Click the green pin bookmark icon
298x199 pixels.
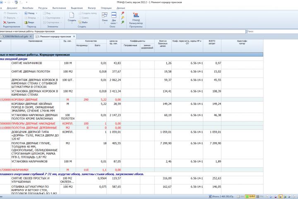[x=123, y=22]
